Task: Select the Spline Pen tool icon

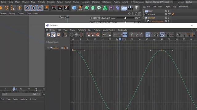Action: [80, 8]
